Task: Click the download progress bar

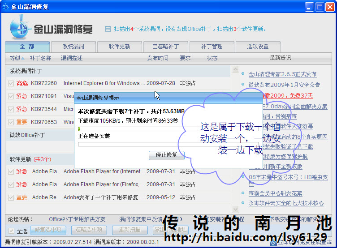Action: 168,129
